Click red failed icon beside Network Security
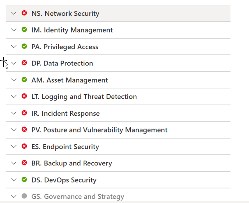The image size is (249, 203). click(x=24, y=13)
